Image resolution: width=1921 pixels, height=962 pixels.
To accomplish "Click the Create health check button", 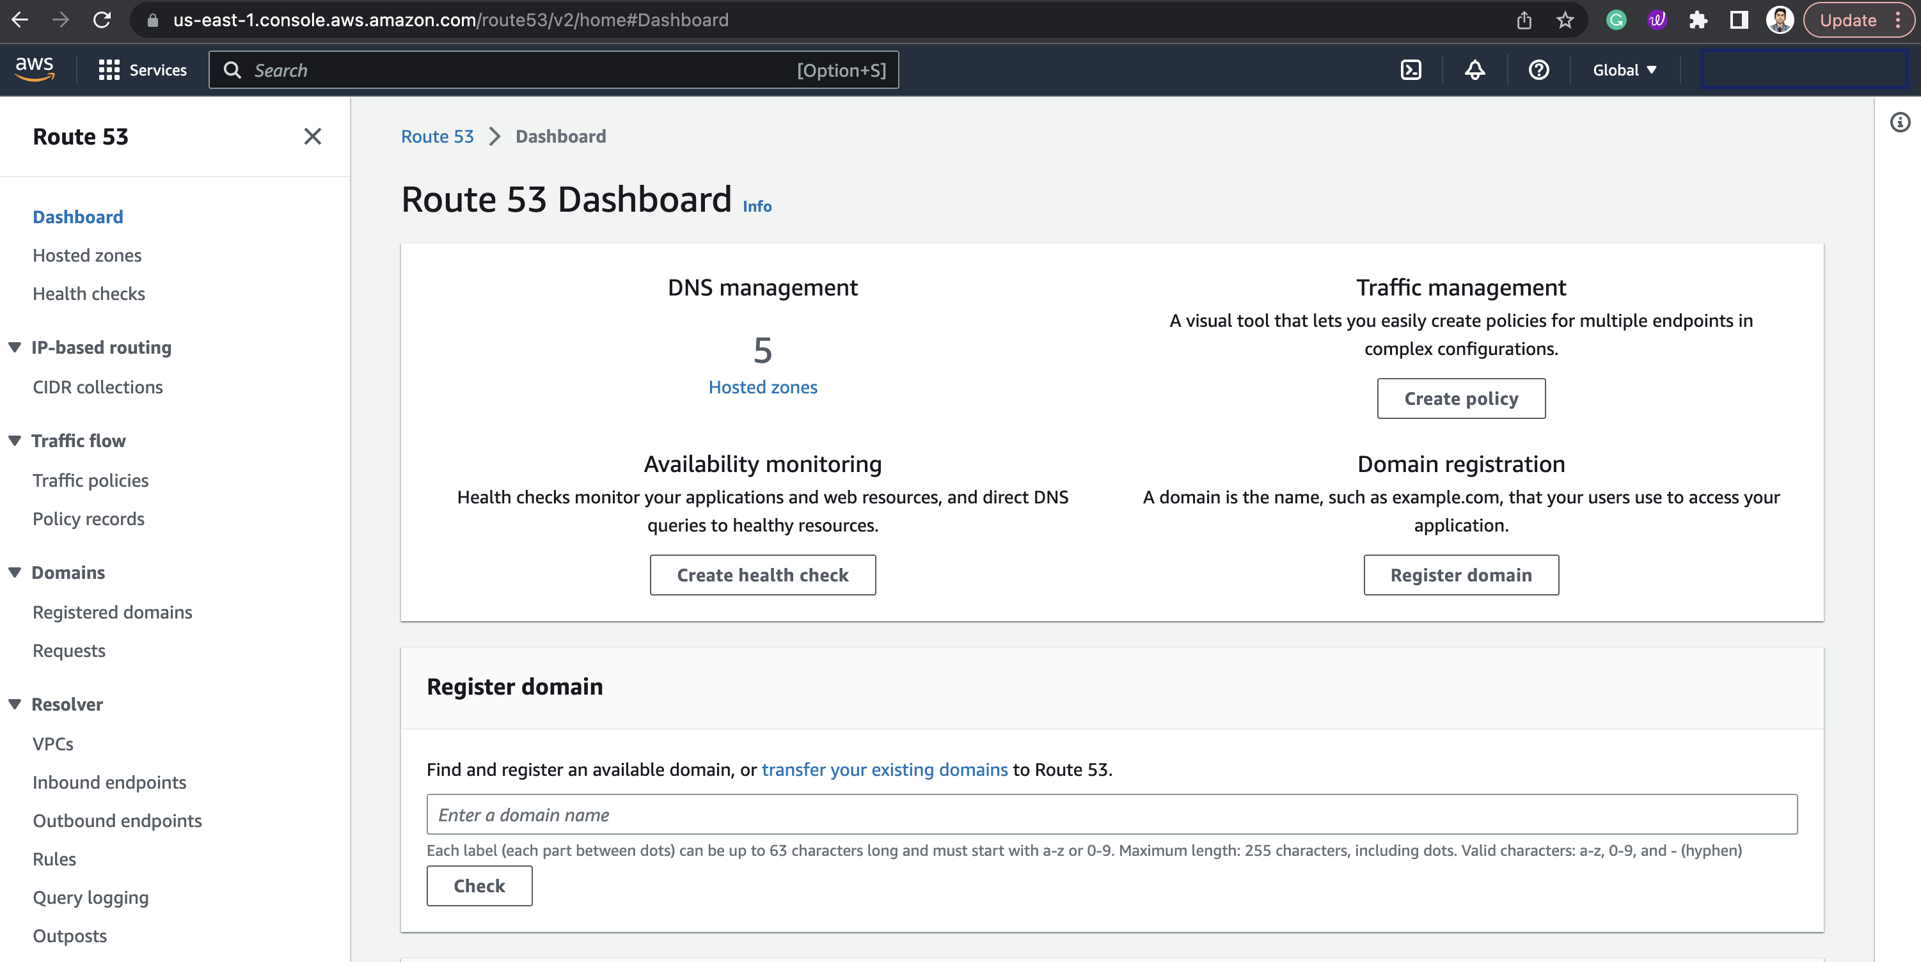I will 762,575.
